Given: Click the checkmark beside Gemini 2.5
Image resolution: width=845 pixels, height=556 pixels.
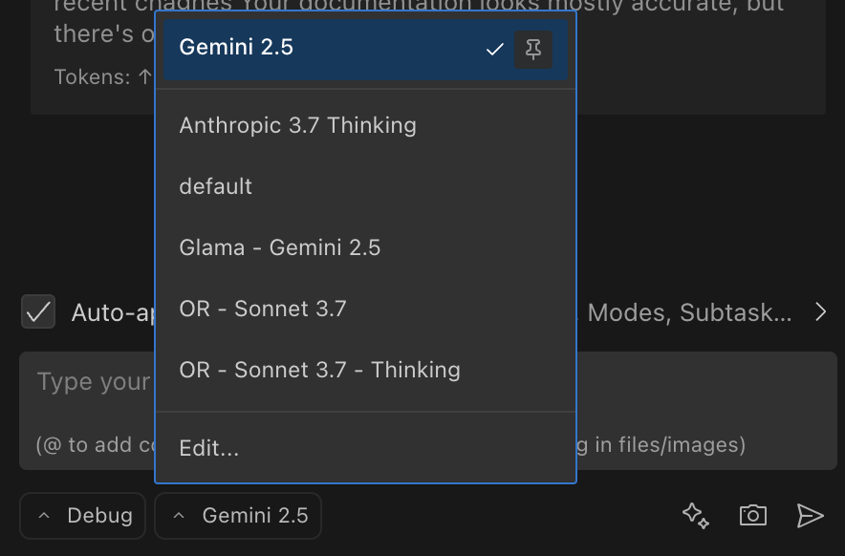Looking at the screenshot, I should tap(493, 49).
